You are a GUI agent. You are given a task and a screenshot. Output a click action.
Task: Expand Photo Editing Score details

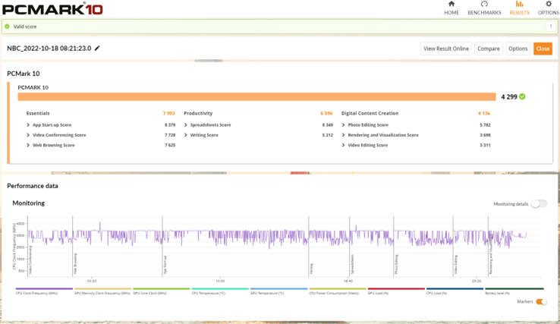[343, 125]
